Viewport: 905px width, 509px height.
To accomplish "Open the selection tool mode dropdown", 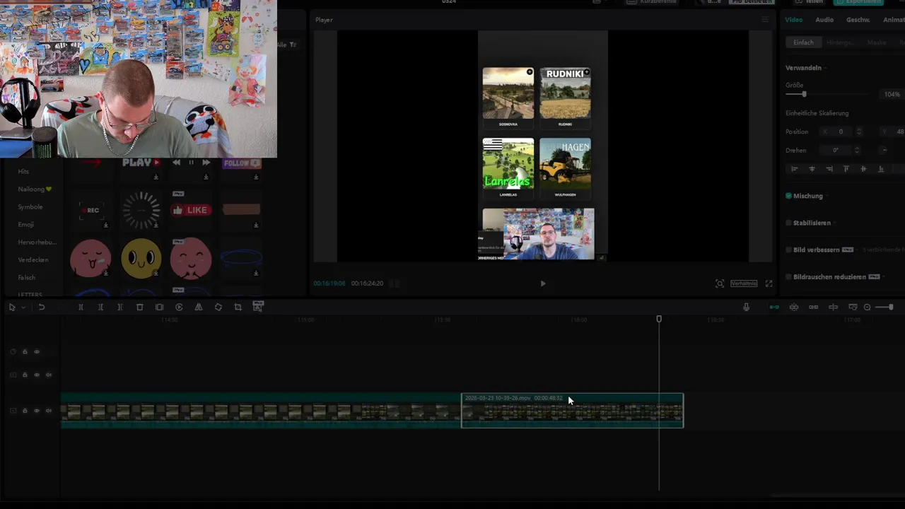I will [23, 308].
